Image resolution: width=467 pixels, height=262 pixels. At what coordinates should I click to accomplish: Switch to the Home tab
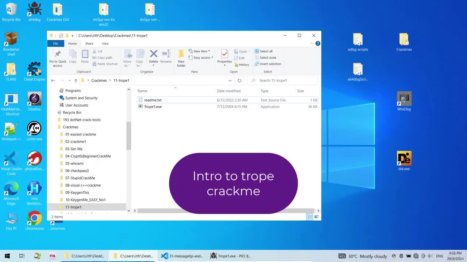coord(73,43)
